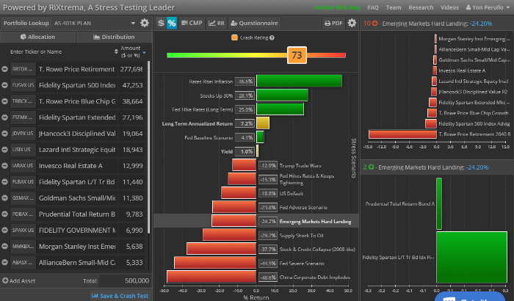Click Save & Crash Test
This screenshot has width=514, height=301.
click(120, 295)
